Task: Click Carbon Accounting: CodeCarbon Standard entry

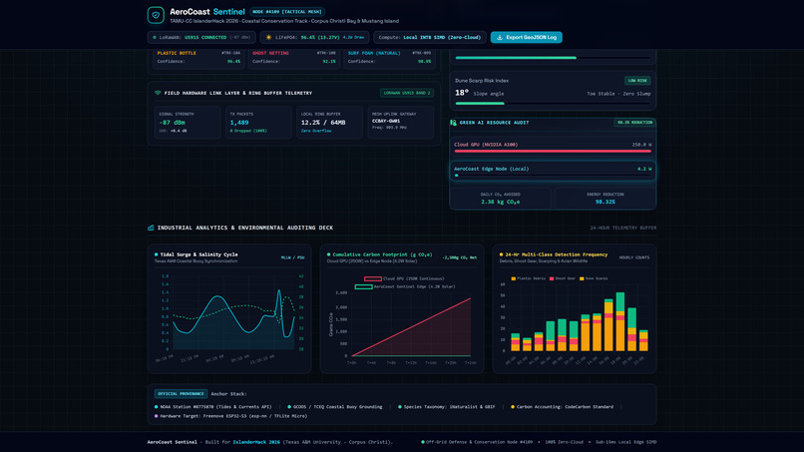Action: 562,407
